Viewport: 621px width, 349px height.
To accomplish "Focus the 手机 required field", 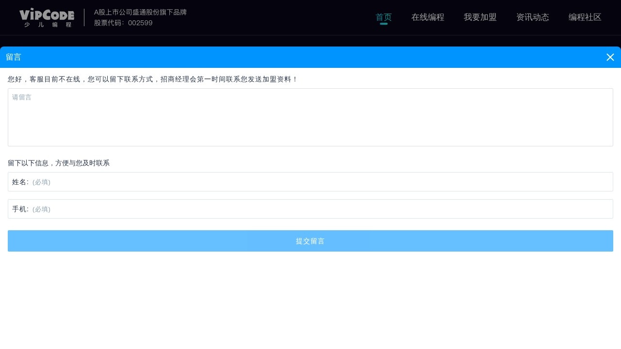I will (310, 209).
